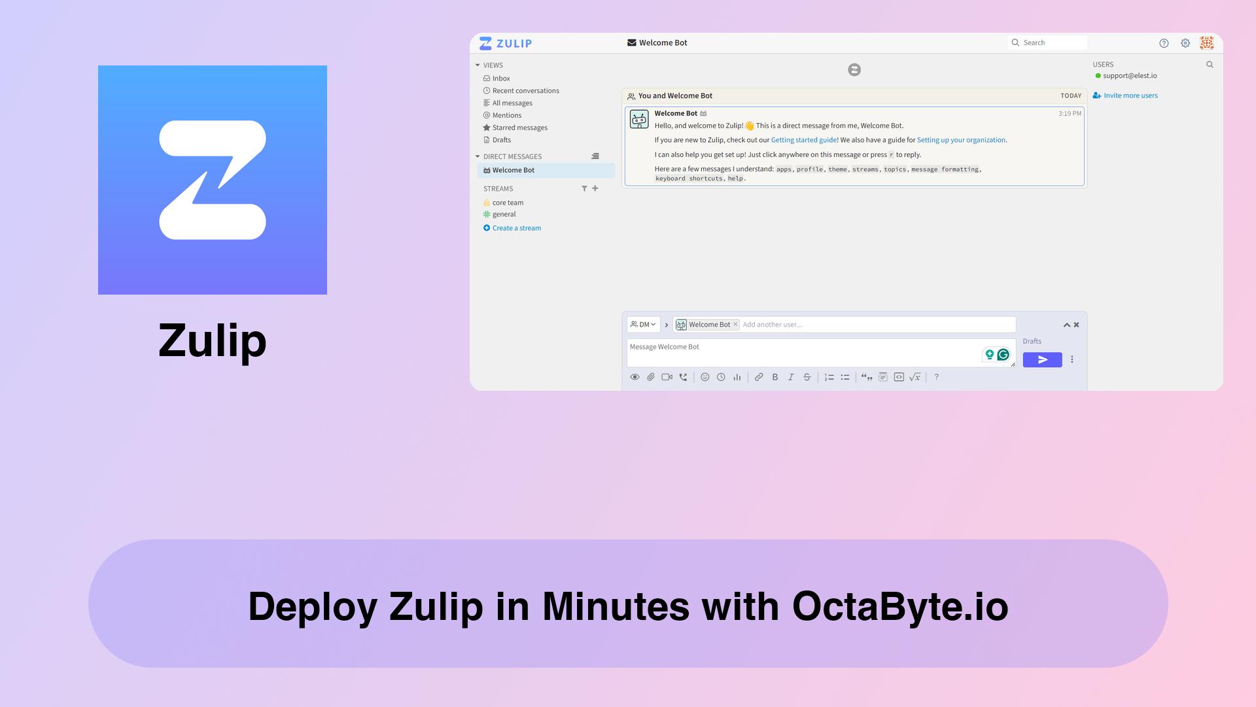Viewport: 1256px width, 707px height.
Task: Click the Bold formatting icon
Action: coord(775,377)
